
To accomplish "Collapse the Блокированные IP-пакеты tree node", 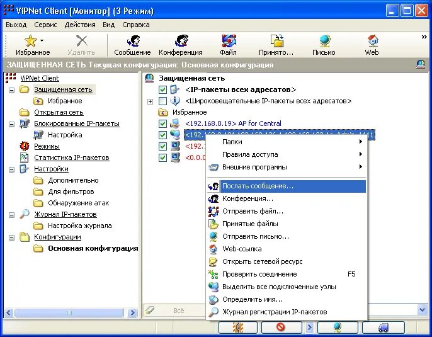I will point(11,124).
